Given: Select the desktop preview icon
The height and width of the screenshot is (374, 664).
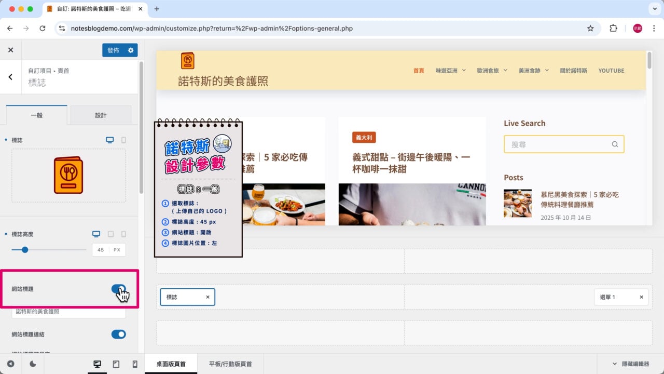Looking at the screenshot, I should click(97, 364).
